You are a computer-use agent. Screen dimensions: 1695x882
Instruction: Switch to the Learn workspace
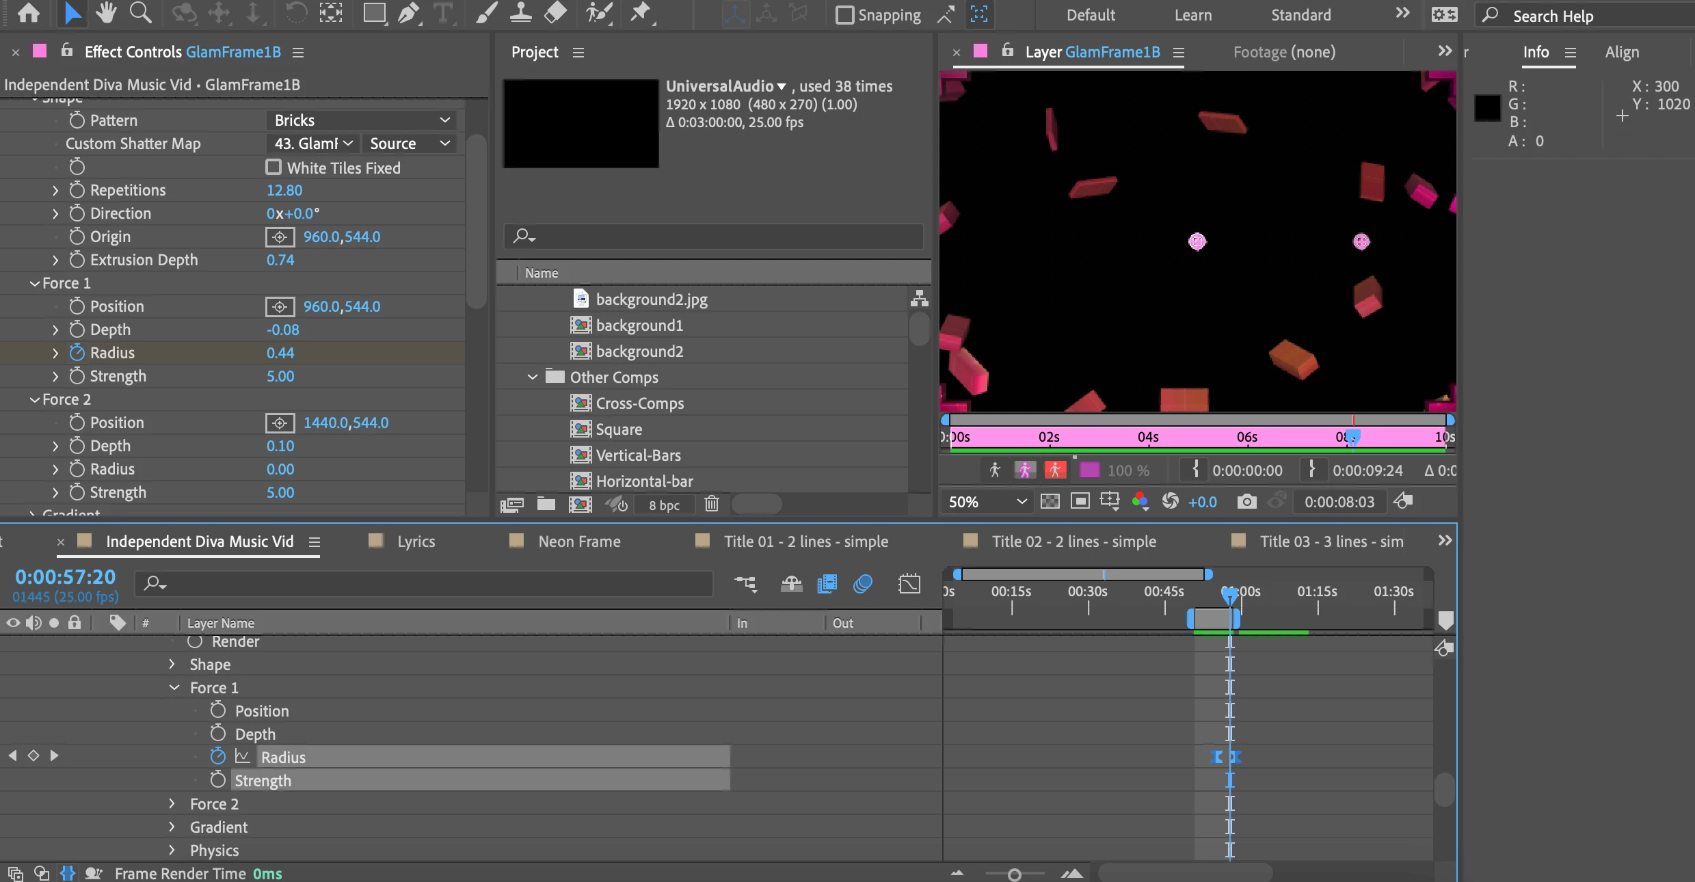click(1192, 15)
